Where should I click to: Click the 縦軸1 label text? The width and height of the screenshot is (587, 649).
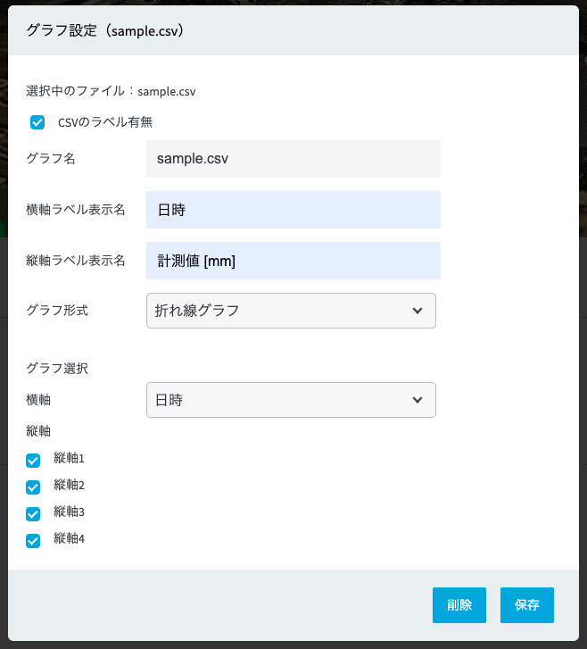(x=69, y=459)
